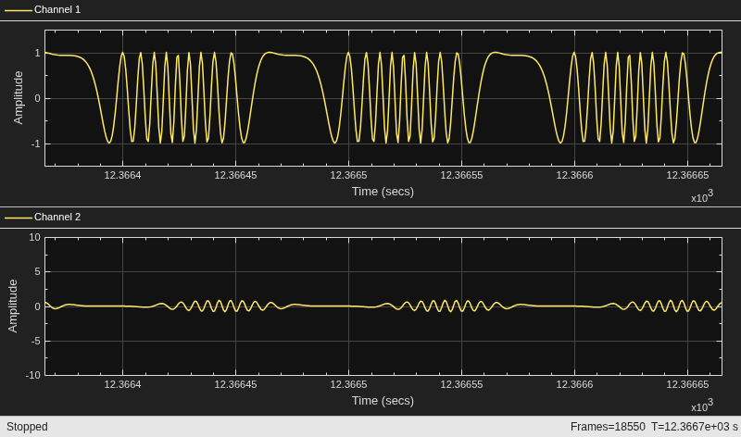Click the y-axis value -1 on top plot
741x437 pixels.
(35, 144)
